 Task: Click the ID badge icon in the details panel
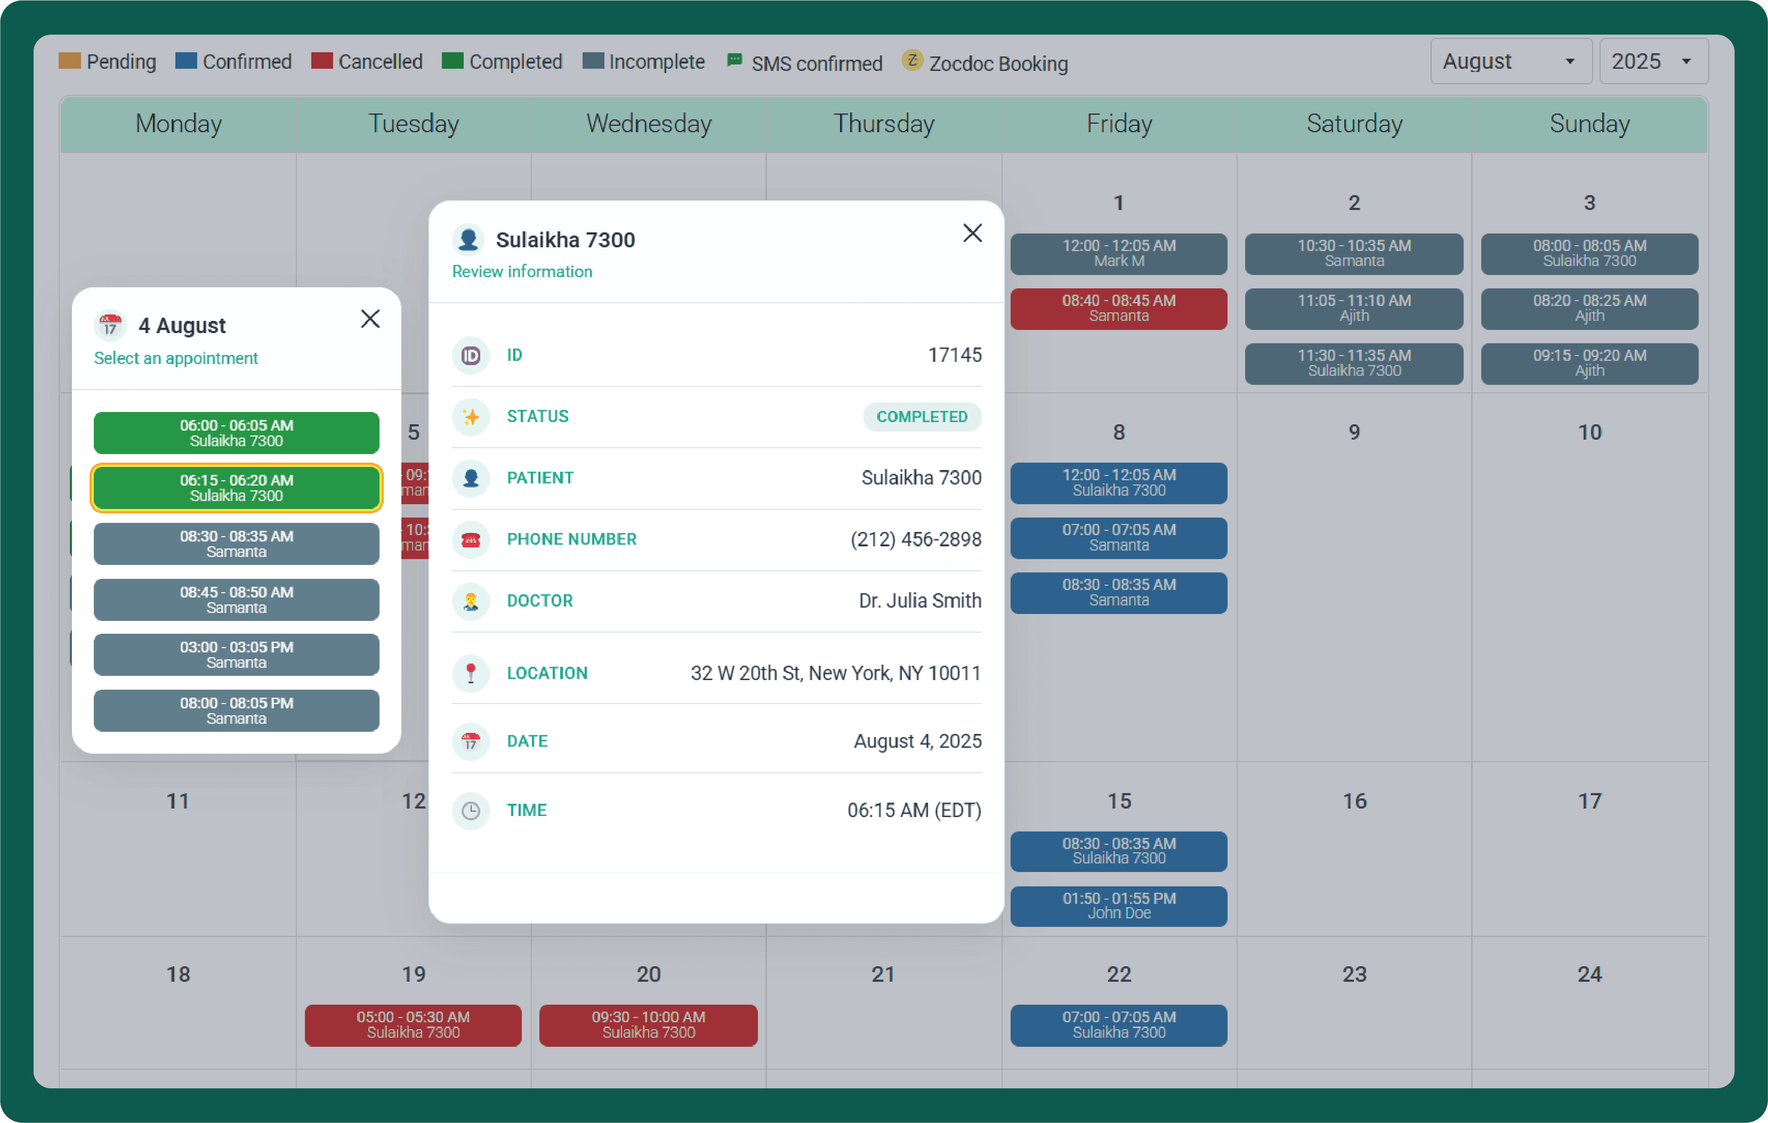point(471,356)
